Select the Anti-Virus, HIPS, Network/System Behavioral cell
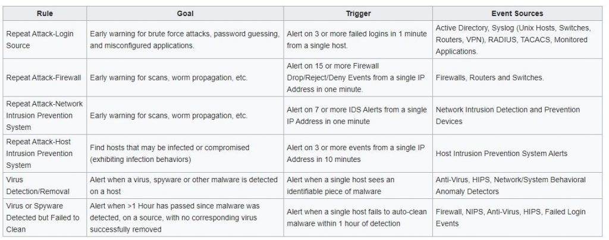The image size is (609, 240). point(517,186)
